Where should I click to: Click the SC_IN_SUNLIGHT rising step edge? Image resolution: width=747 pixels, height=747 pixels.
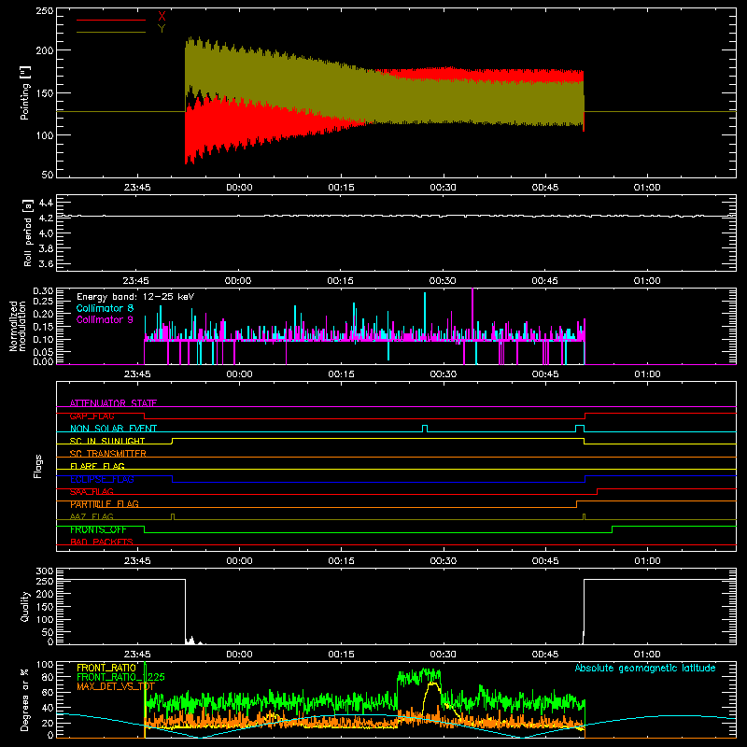[x=172, y=441]
